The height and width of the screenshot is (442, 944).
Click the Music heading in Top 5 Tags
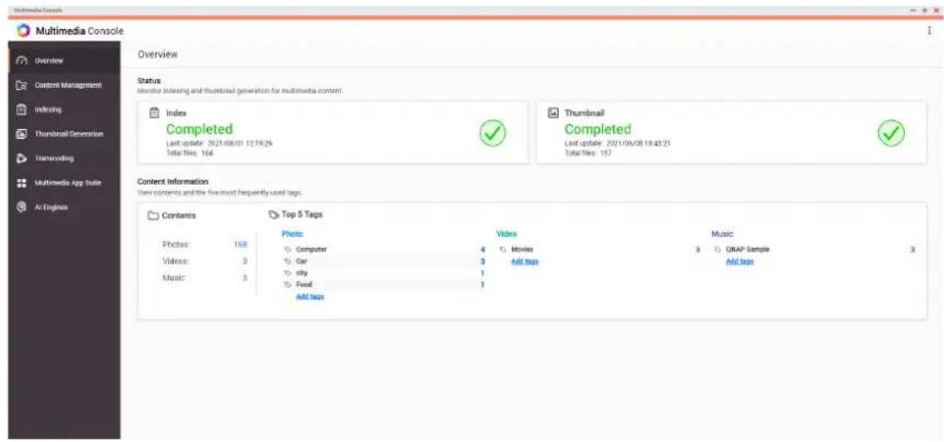pyautogui.click(x=722, y=233)
